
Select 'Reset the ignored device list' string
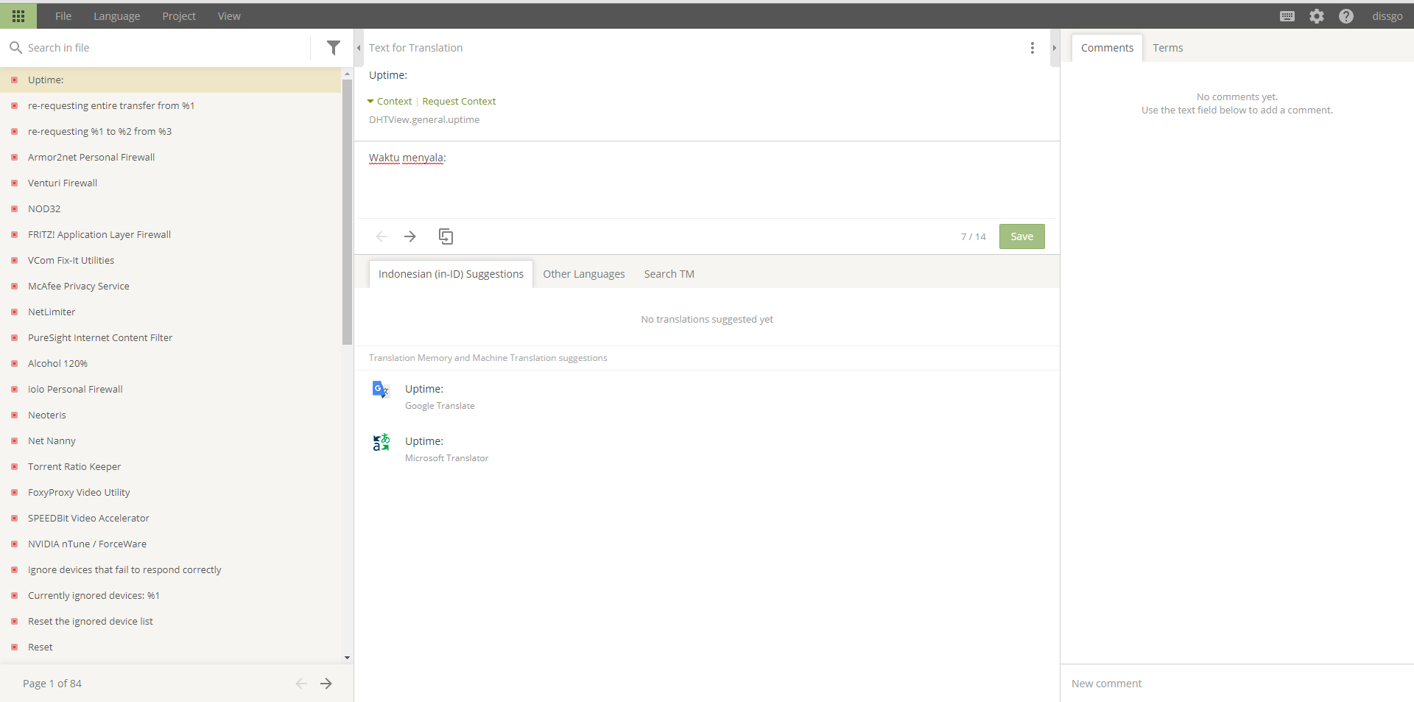pyautogui.click(x=171, y=621)
